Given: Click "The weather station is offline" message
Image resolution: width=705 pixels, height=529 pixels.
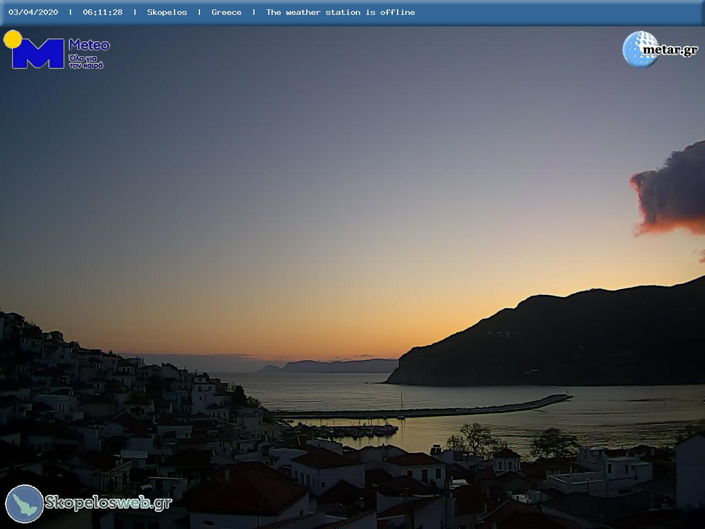Looking at the screenshot, I should tap(340, 12).
